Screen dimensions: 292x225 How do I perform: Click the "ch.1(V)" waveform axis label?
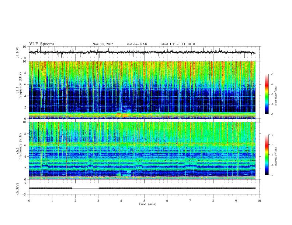[18, 52]
